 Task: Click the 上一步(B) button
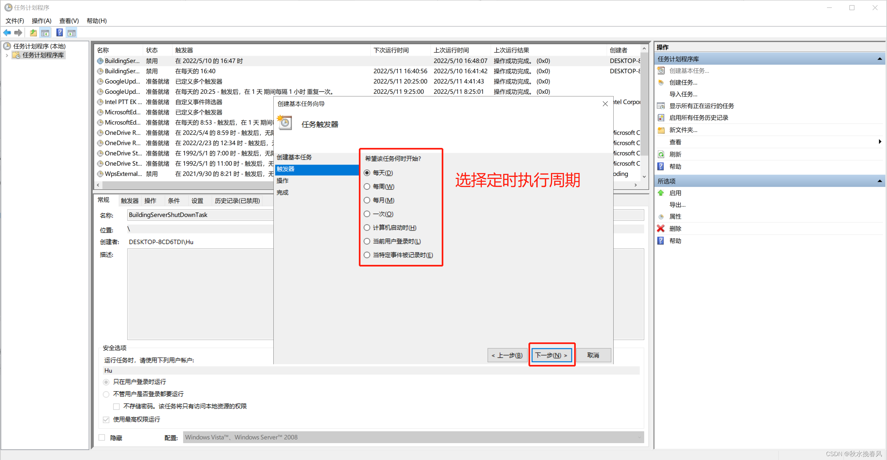tap(507, 355)
